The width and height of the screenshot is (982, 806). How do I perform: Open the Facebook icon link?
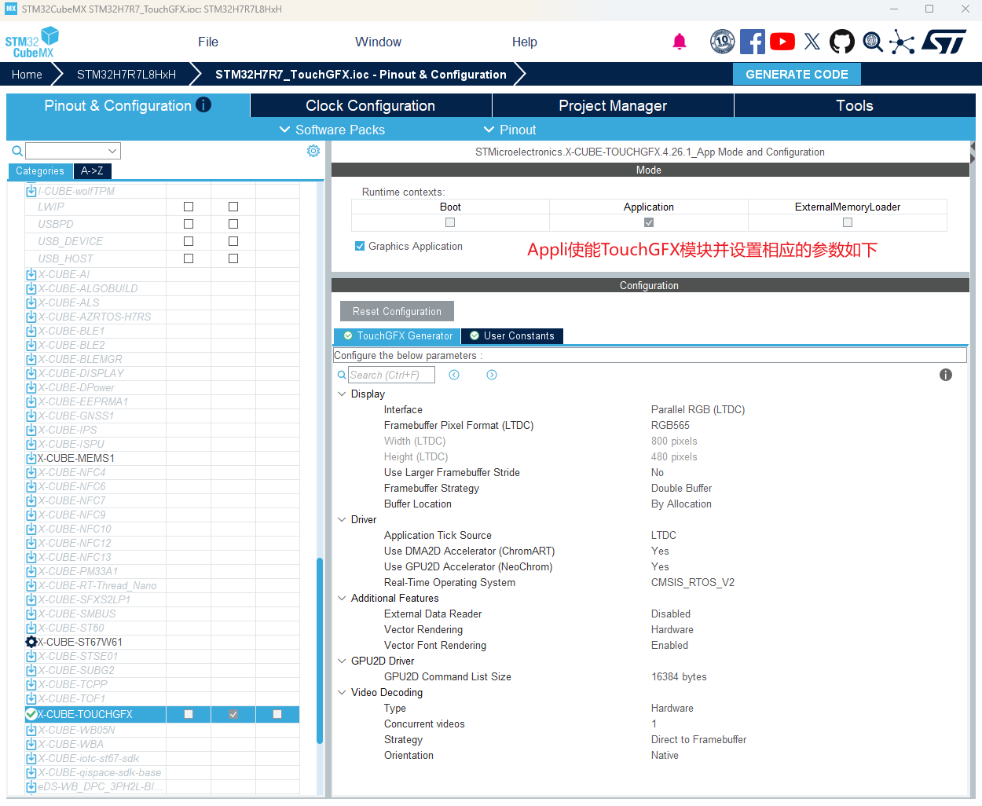[x=753, y=42]
